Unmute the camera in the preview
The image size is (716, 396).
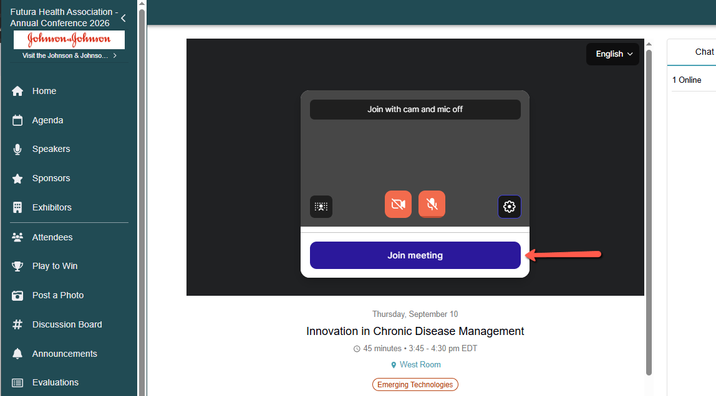398,204
